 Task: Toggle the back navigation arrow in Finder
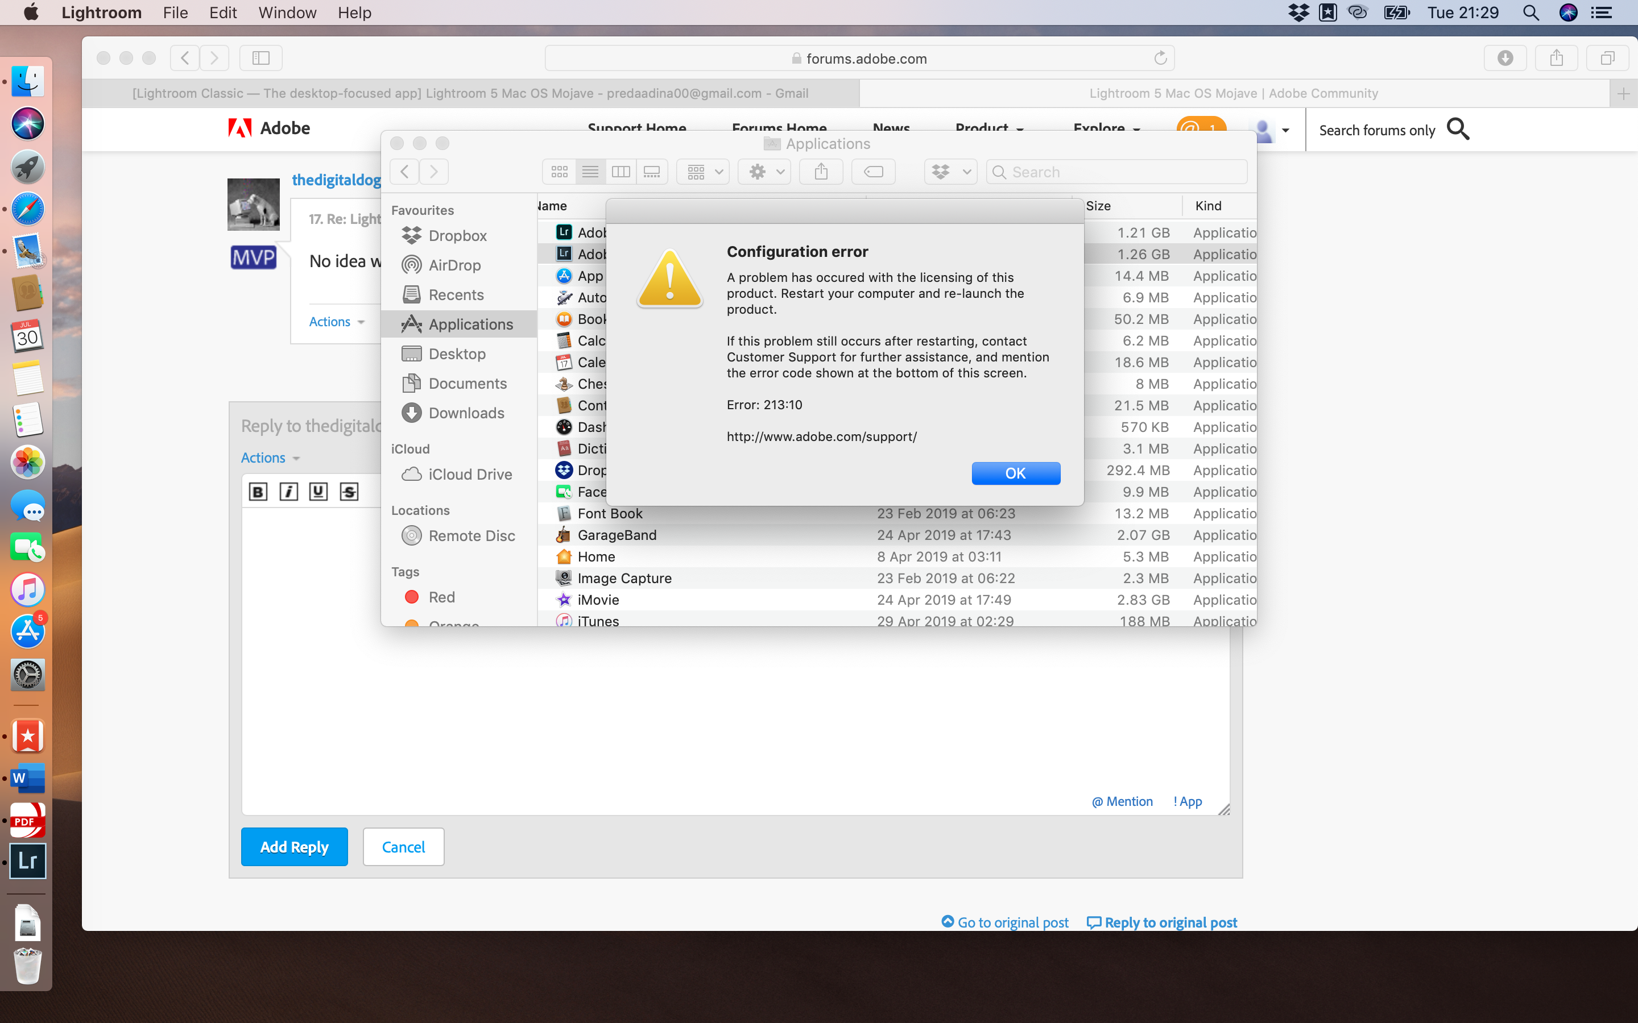(404, 171)
